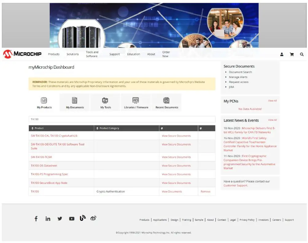This screenshot has width=308, height=243.
Task: Click the search magnifier icon
Action: (302, 54)
